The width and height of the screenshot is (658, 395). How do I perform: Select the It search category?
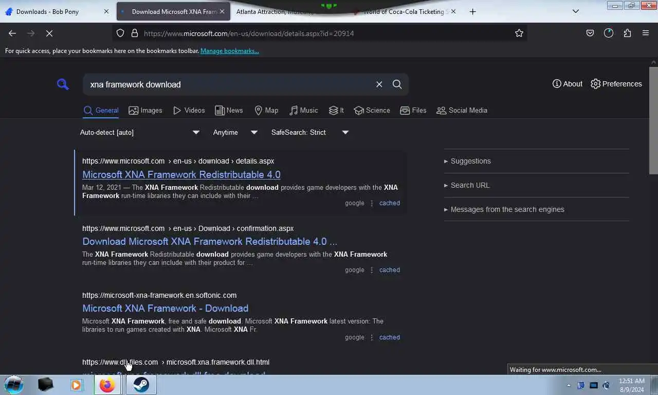click(x=337, y=110)
